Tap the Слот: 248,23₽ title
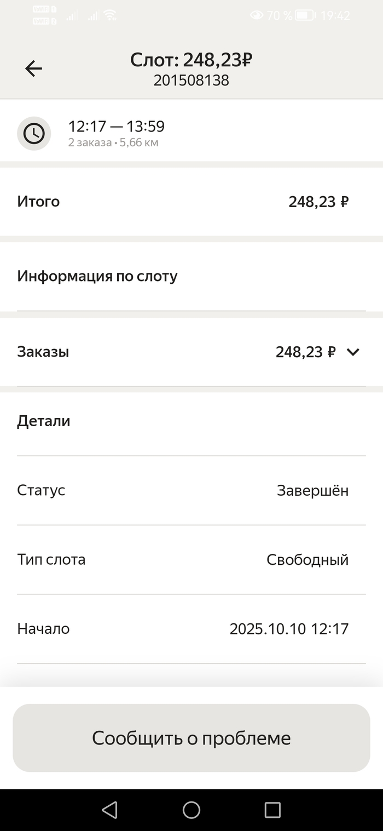This screenshot has height=831, width=383. tap(191, 60)
